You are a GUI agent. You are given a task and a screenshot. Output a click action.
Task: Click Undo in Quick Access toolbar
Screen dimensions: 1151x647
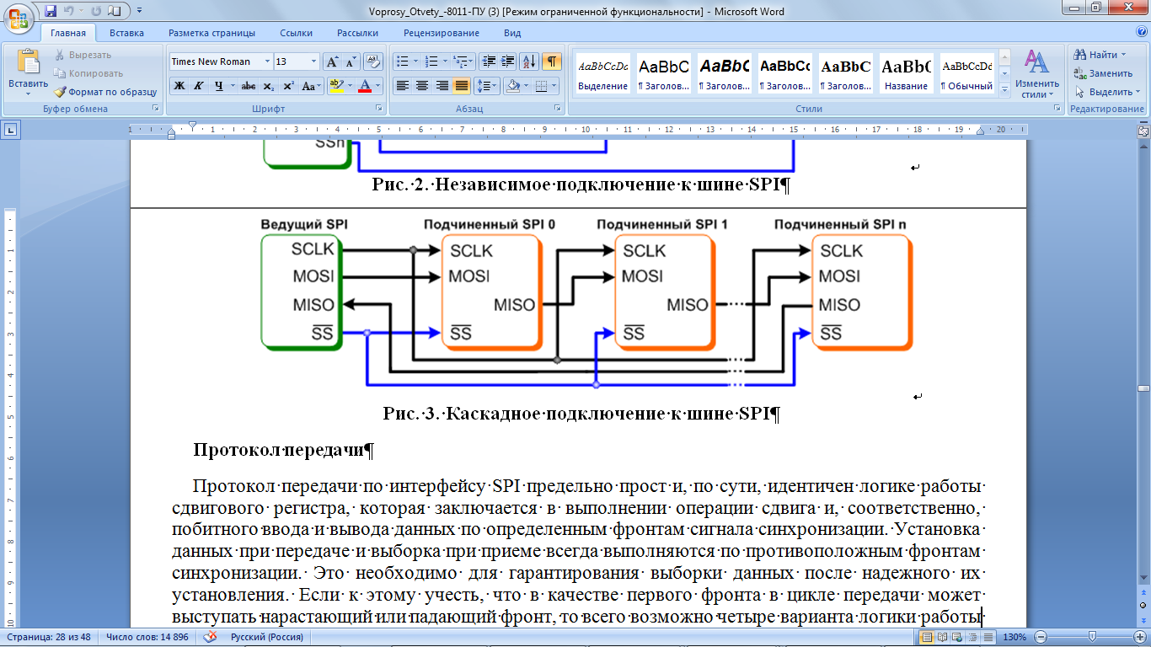point(70,11)
